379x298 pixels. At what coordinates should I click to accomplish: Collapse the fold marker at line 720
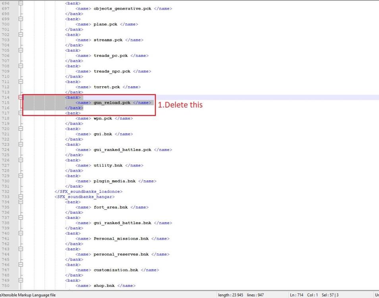coord(21,129)
